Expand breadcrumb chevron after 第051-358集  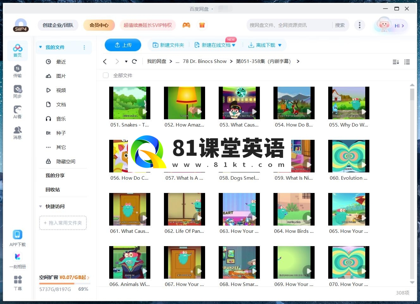coord(298,61)
